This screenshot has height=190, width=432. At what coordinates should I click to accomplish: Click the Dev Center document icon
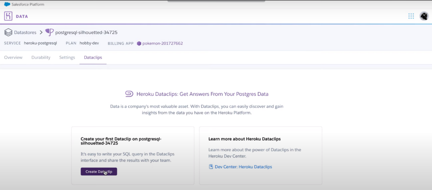pyautogui.click(x=211, y=167)
